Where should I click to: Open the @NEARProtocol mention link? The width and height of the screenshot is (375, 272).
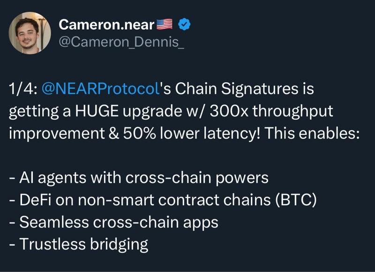[101, 89]
